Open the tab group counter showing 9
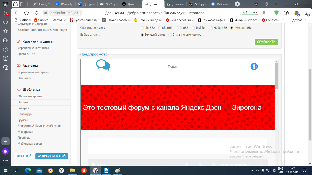Screen dimensions: 312x175 16,4
